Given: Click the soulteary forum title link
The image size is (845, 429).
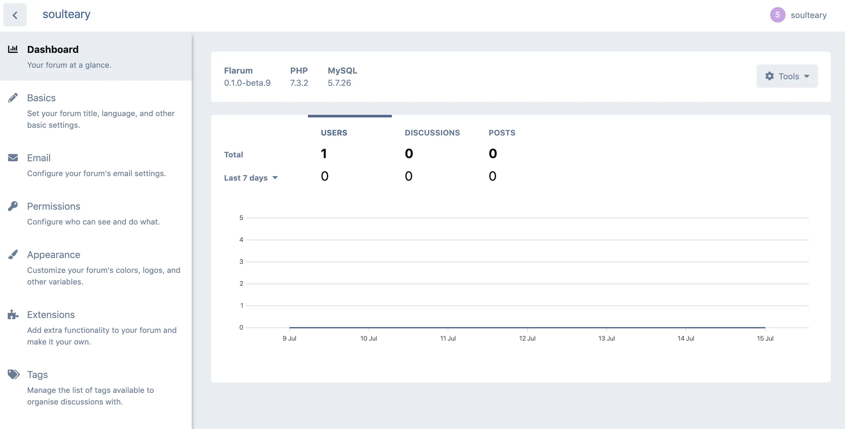Looking at the screenshot, I should [66, 15].
